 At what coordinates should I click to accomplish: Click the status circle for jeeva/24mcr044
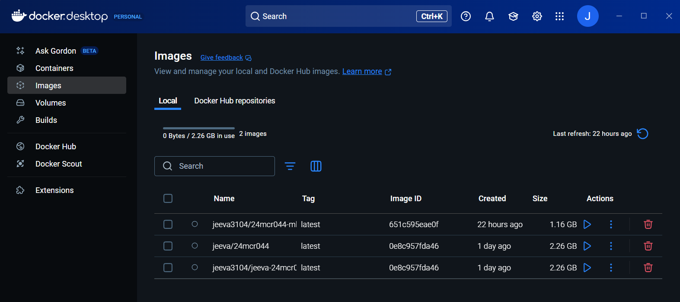pyautogui.click(x=195, y=246)
